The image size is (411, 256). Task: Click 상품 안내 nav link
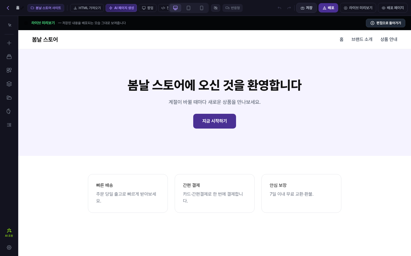pos(389,40)
